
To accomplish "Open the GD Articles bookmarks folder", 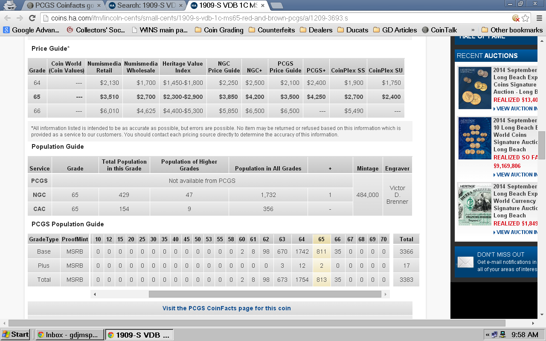I will 395,30.
